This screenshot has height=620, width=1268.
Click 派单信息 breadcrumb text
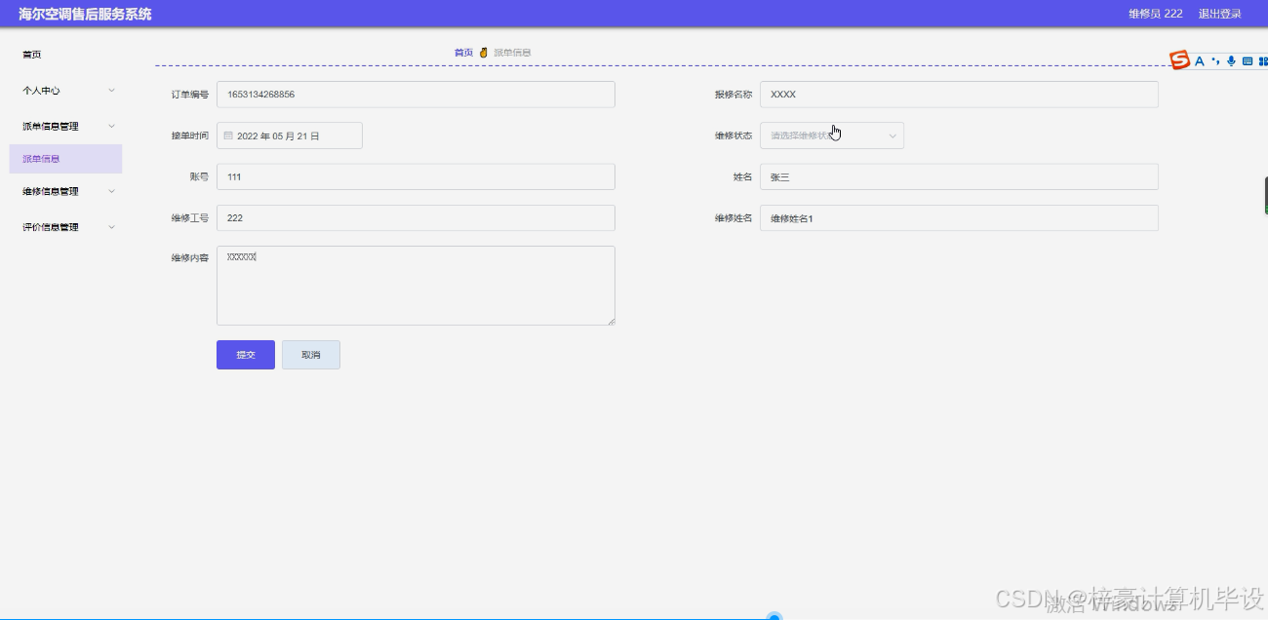click(512, 53)
